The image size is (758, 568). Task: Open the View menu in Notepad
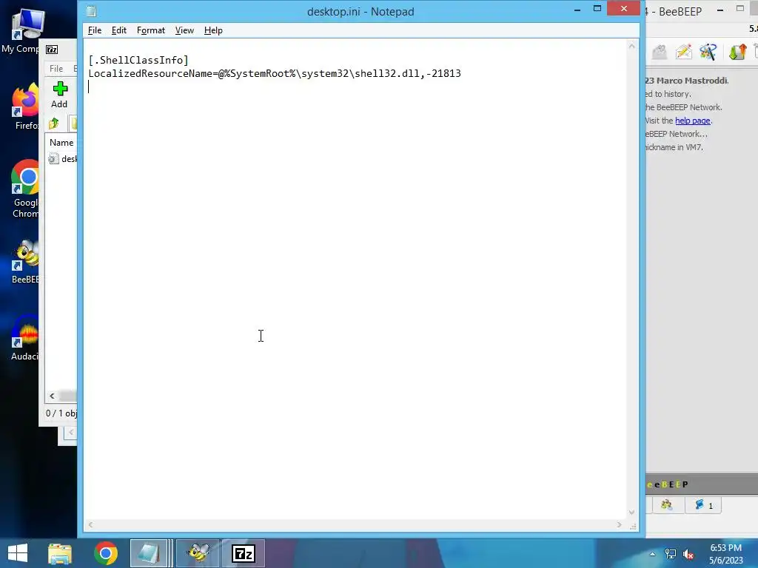184,30
